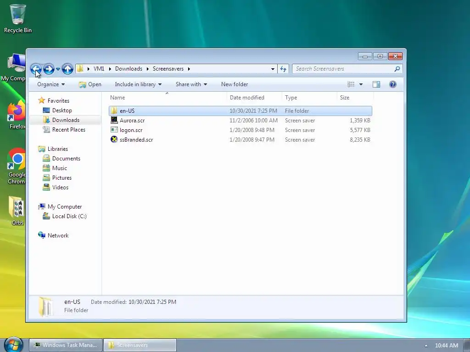Refresh the Screensavers folder view
This screenshot has height=352, width=470.
tap(283, 69)
